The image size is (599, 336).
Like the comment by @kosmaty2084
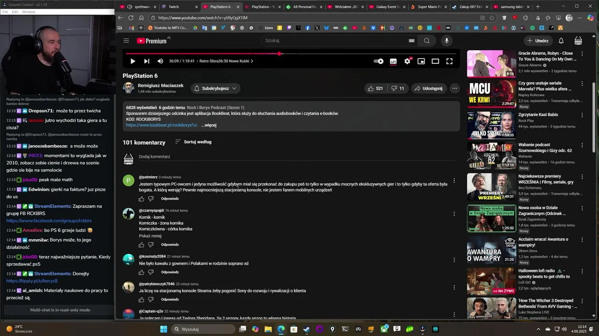[141, 272]
